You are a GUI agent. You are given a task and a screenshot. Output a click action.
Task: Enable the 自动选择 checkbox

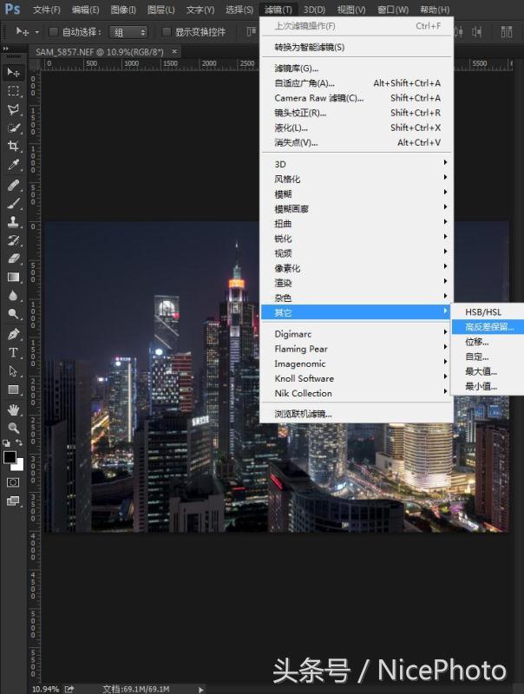[x=54, y=32]
